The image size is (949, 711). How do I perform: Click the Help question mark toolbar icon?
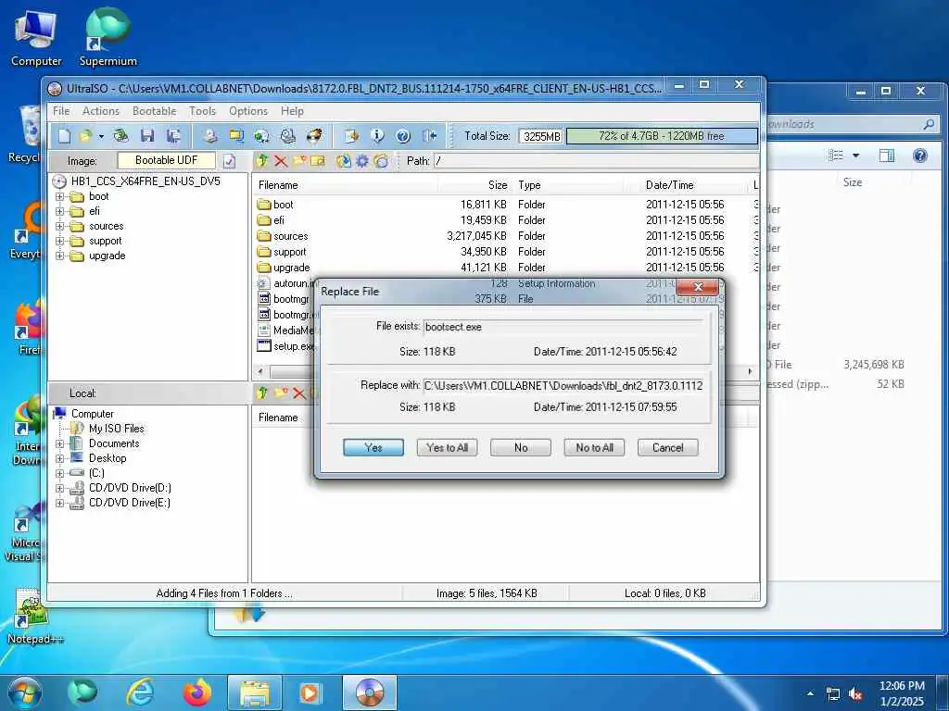403,136
